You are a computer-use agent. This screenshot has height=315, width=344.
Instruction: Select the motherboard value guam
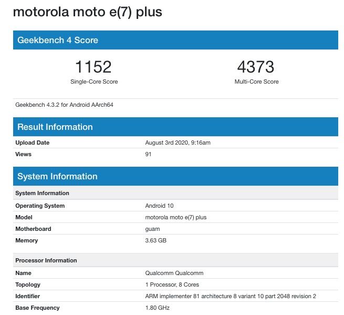pos(152,229)
